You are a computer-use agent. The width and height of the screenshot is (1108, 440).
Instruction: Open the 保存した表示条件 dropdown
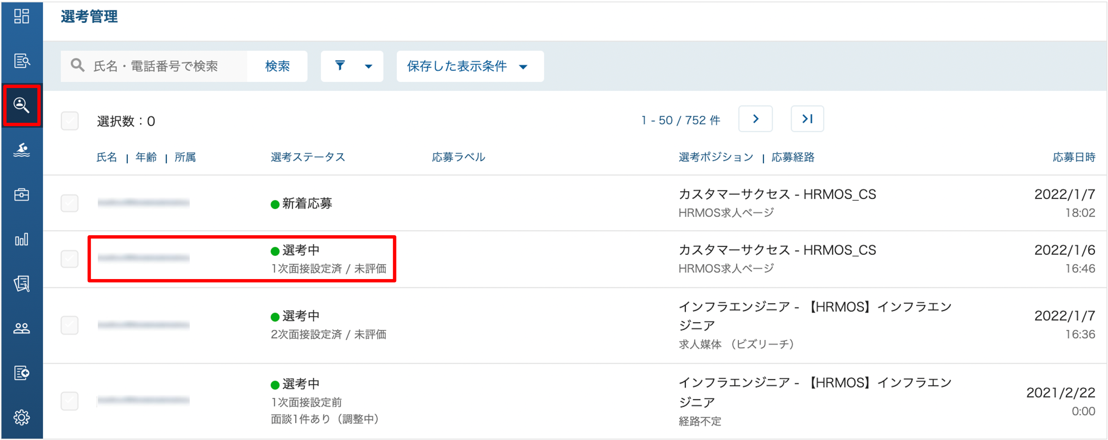(x=470, y=66)
